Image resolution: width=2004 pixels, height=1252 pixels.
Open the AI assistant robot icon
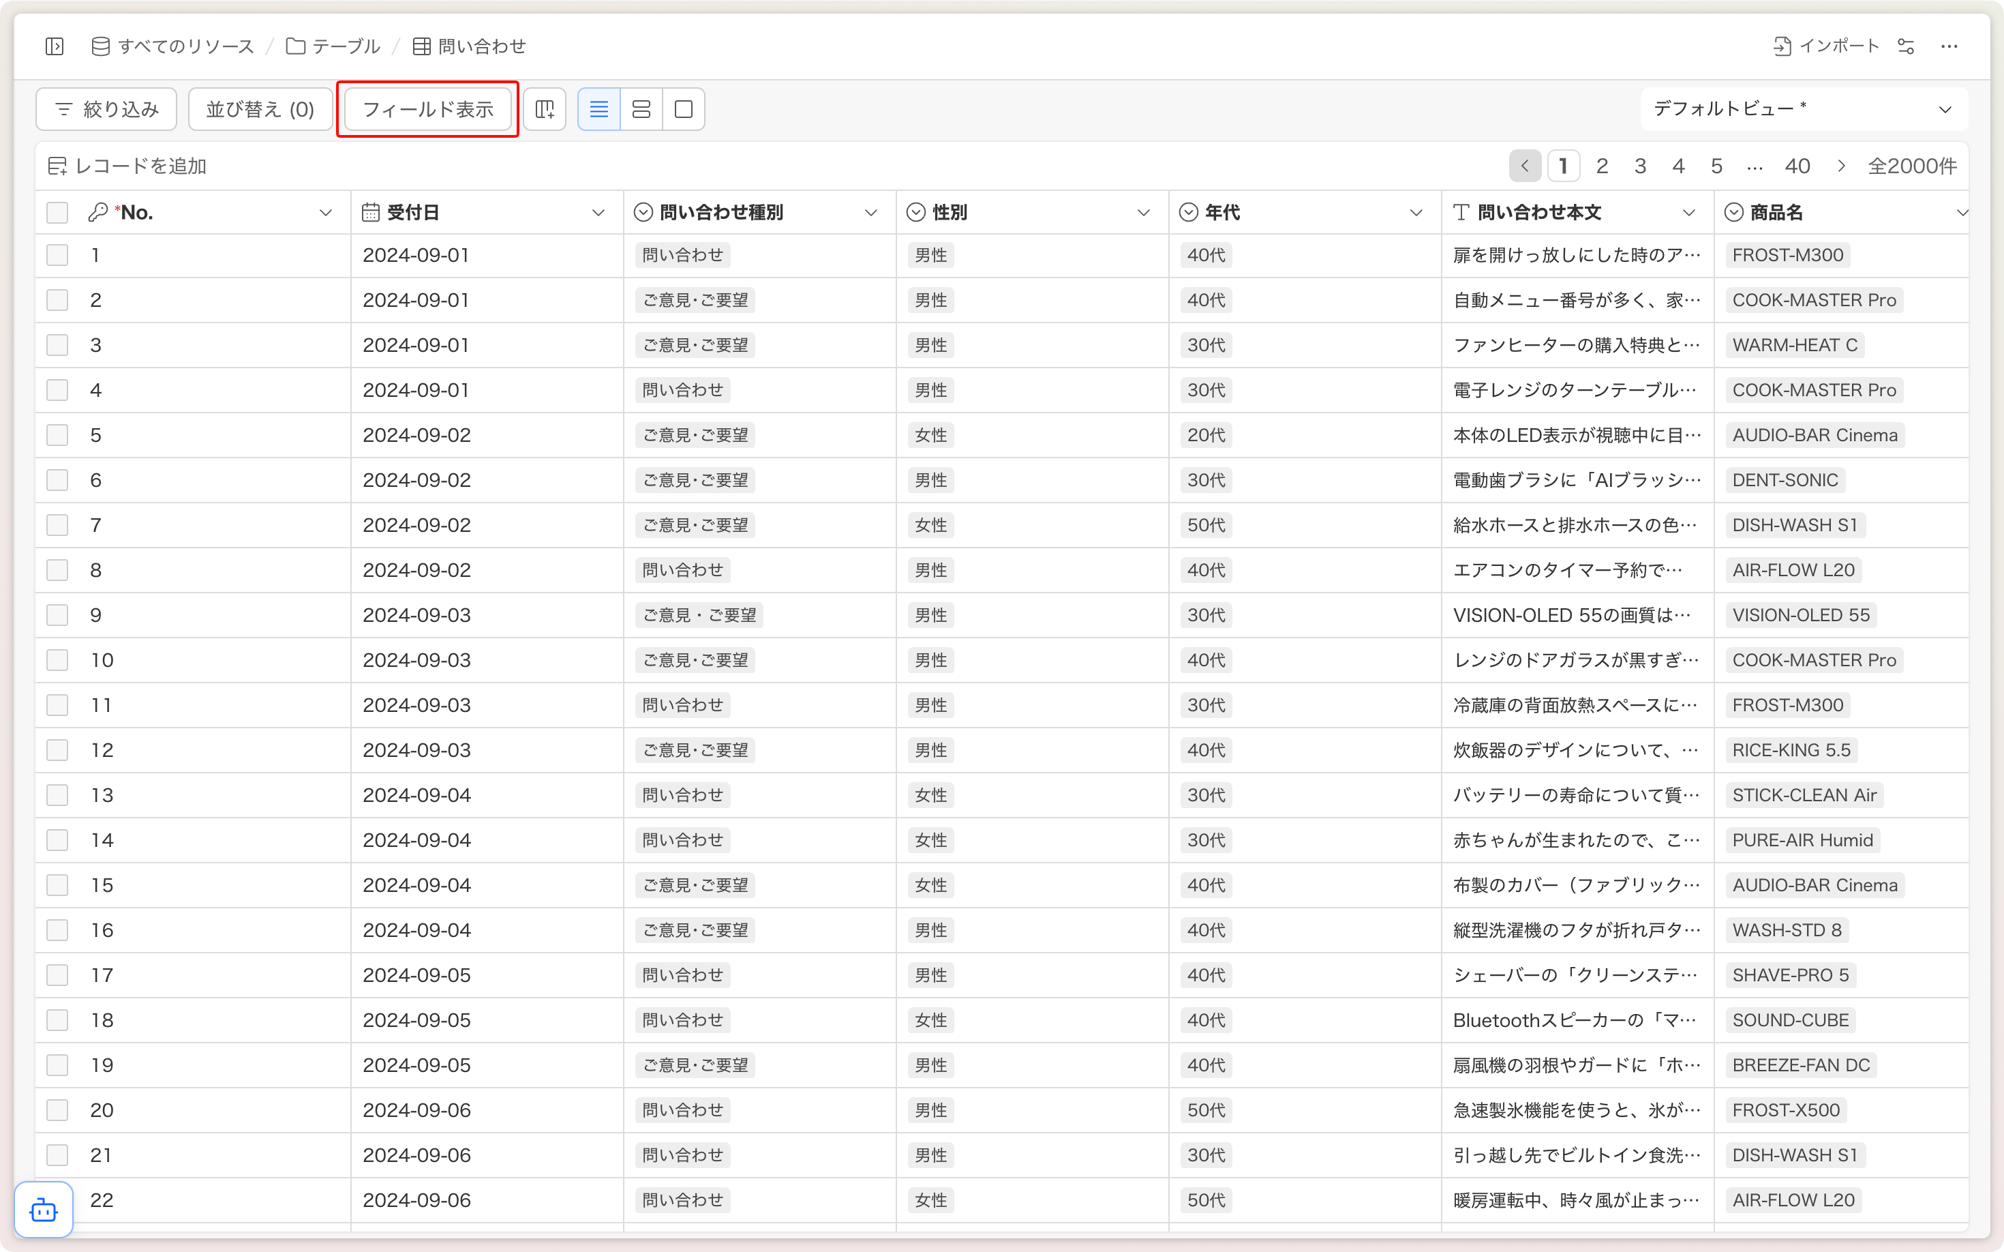(44, 1210)
